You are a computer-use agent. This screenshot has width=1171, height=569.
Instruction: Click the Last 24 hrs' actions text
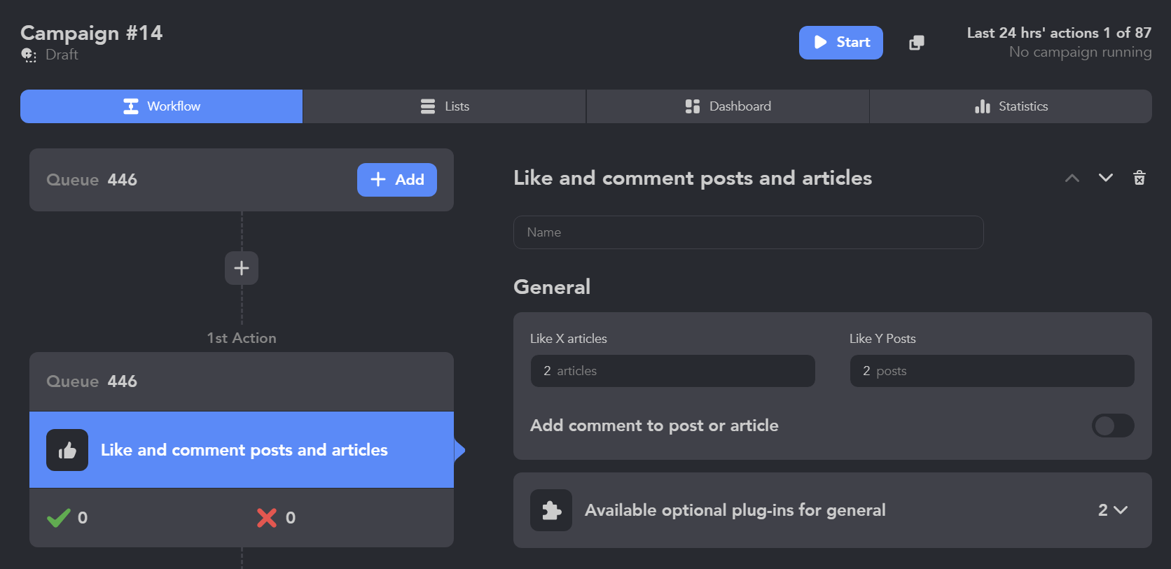[x=1059, y=33]
